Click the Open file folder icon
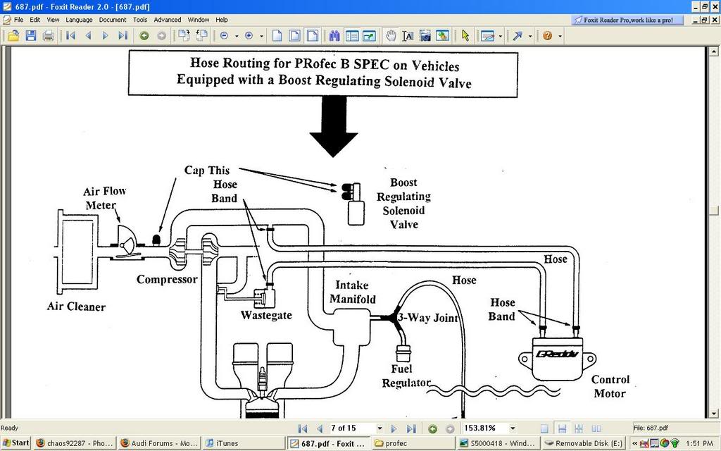The image size is (721, 451). 13,35
